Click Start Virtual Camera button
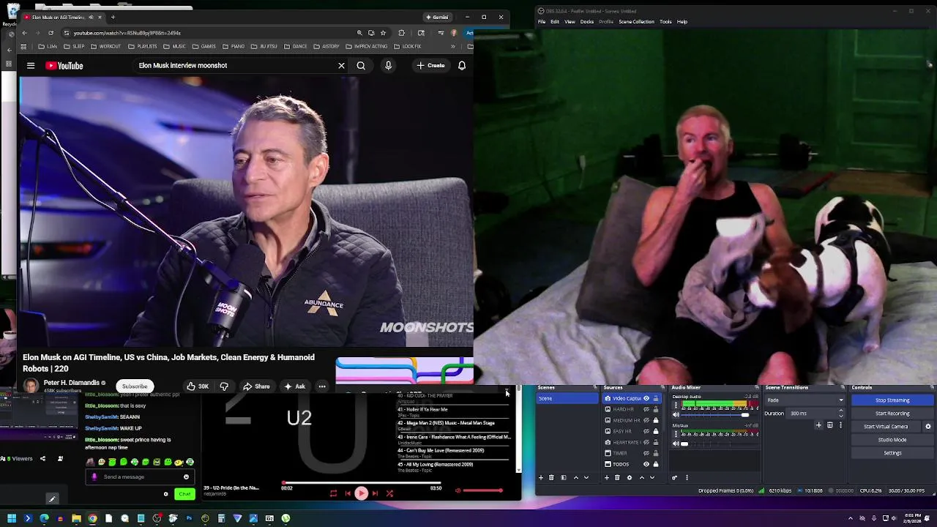 pos(886,427)
